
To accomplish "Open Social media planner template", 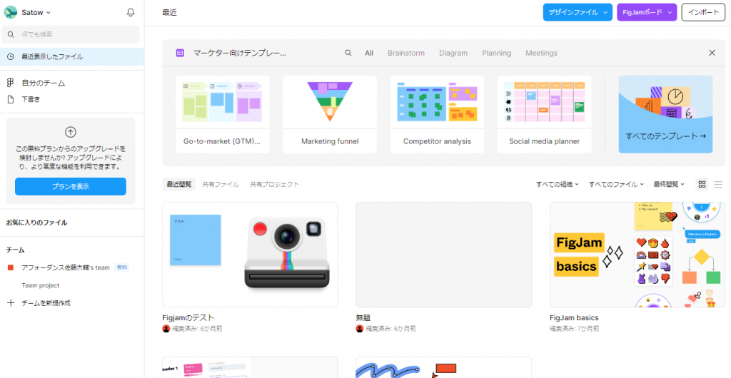I will click(544, 115).
